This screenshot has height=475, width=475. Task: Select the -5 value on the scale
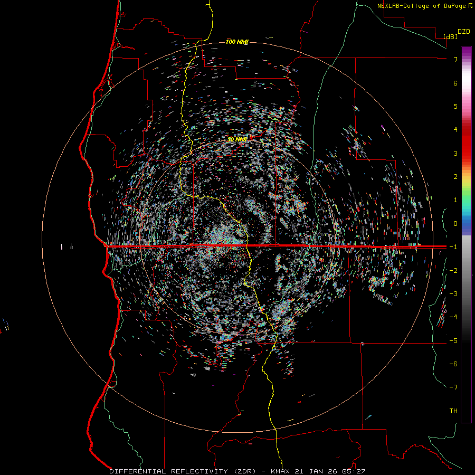(453, 341)
